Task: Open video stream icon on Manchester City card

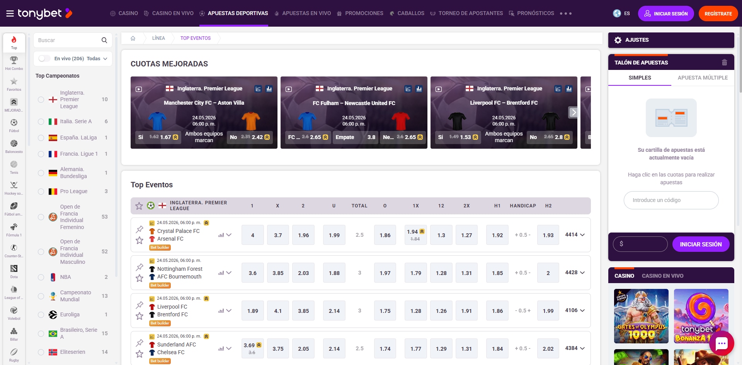Action: pyautogui.click(x=139, y=89)
